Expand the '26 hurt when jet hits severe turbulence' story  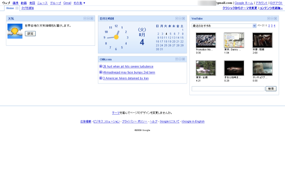101,66
